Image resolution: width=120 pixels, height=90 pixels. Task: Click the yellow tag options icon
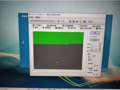click(80, 22)
